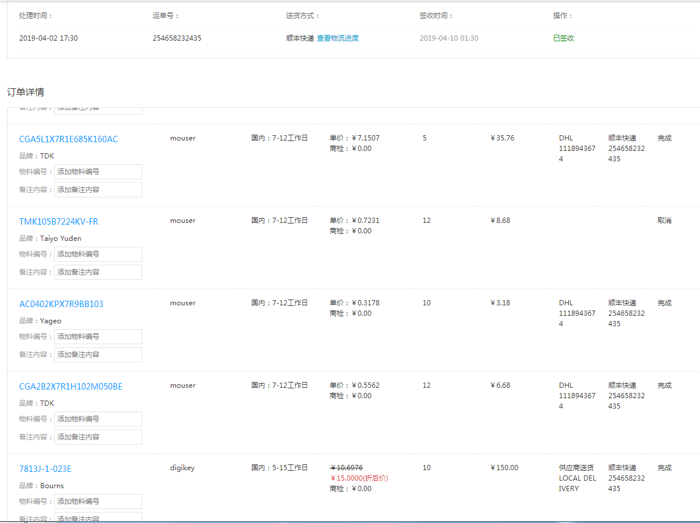700x523 pixels.
Task: Select sign-off time 2019-04-10 01:30
Action: [x=449, y=38]
